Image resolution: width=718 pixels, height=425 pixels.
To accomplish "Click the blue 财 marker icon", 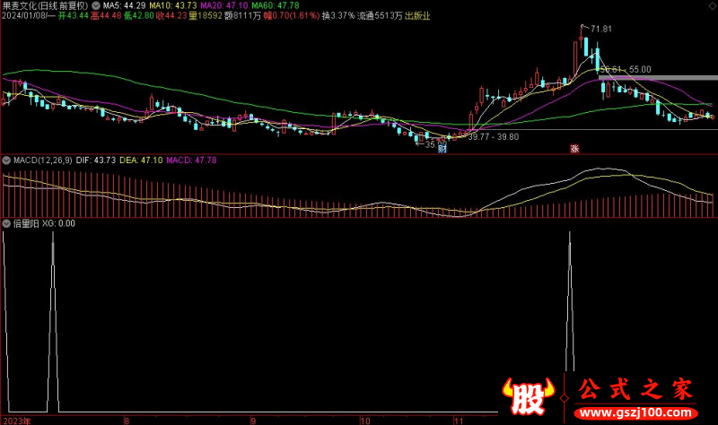I will pyautogui.click(x=442, y=149).
